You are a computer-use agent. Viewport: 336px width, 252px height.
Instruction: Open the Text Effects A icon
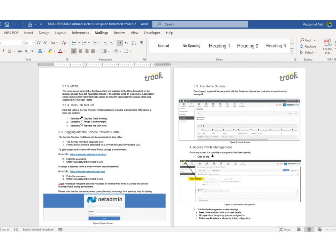(40, 51)
